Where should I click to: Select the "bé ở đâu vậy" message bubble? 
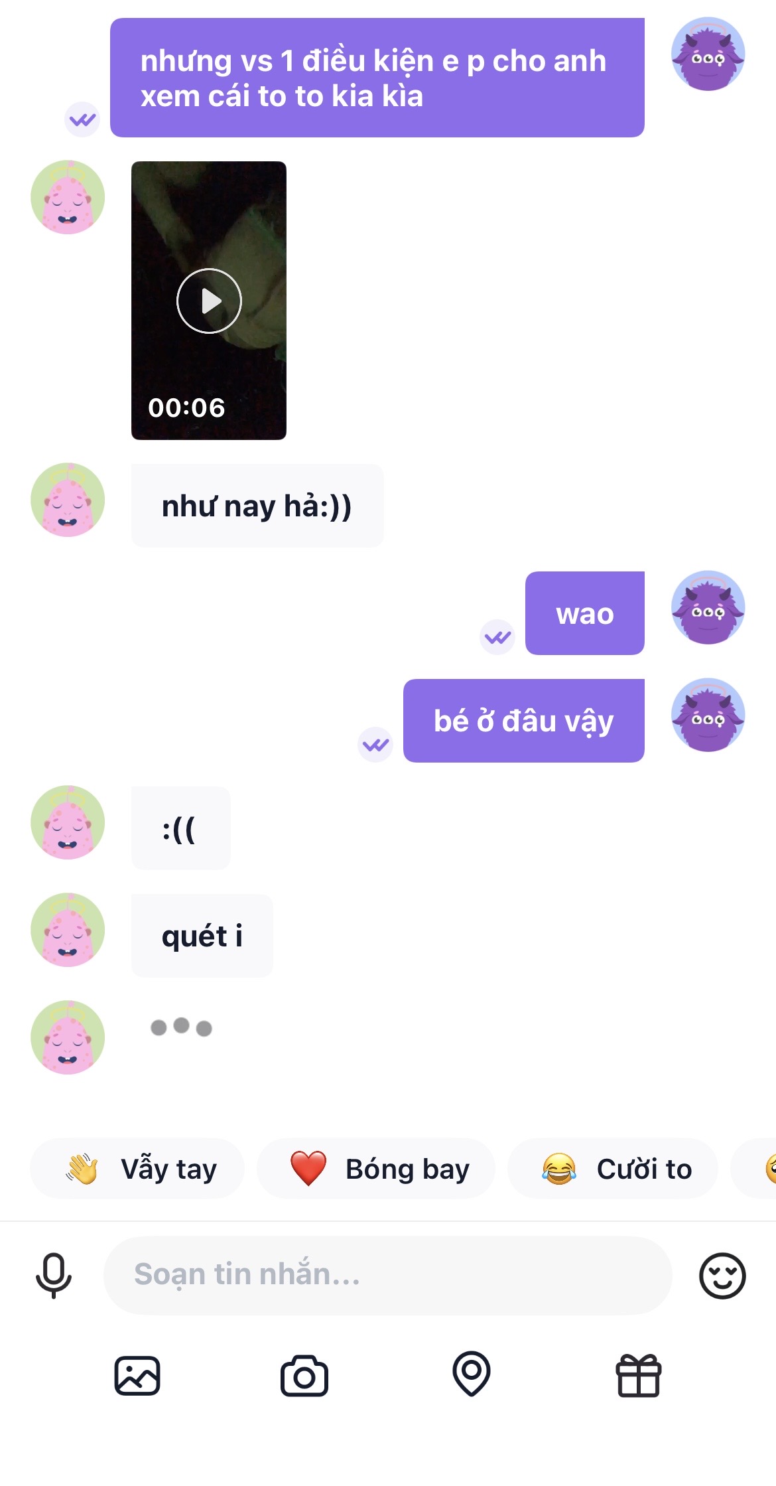pyautogui.click(x=524, y=721)
